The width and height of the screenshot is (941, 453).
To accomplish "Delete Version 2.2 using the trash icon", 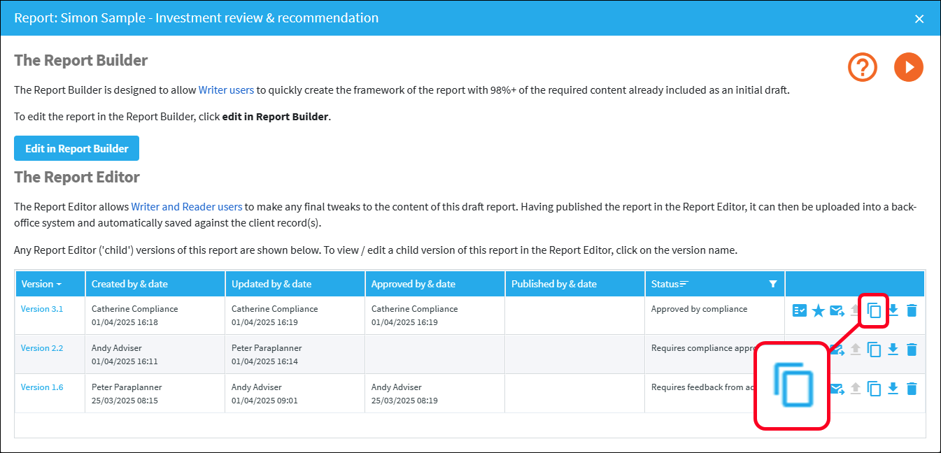I will [x=911, y=350].
